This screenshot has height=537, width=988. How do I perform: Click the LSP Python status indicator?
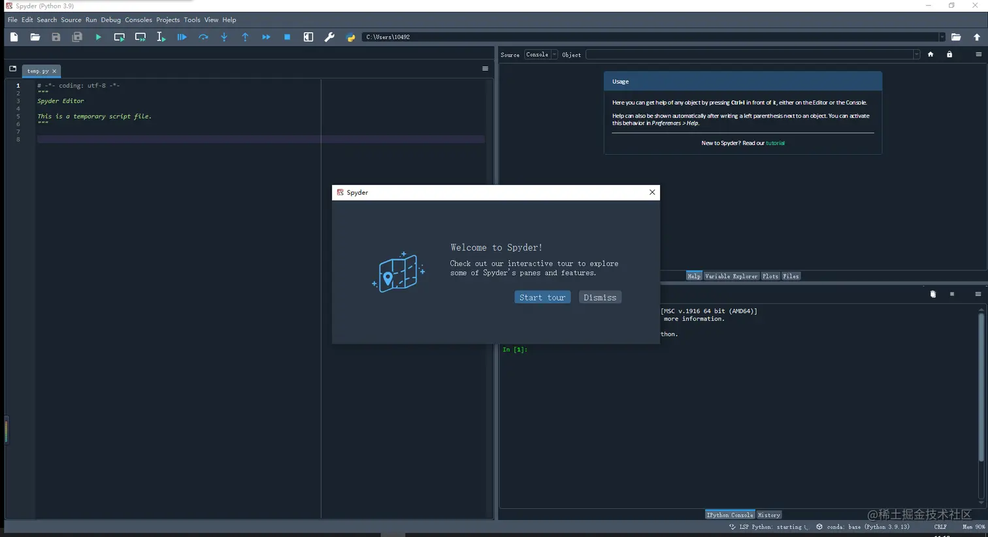pyautogui.click(x=768, y=527)
